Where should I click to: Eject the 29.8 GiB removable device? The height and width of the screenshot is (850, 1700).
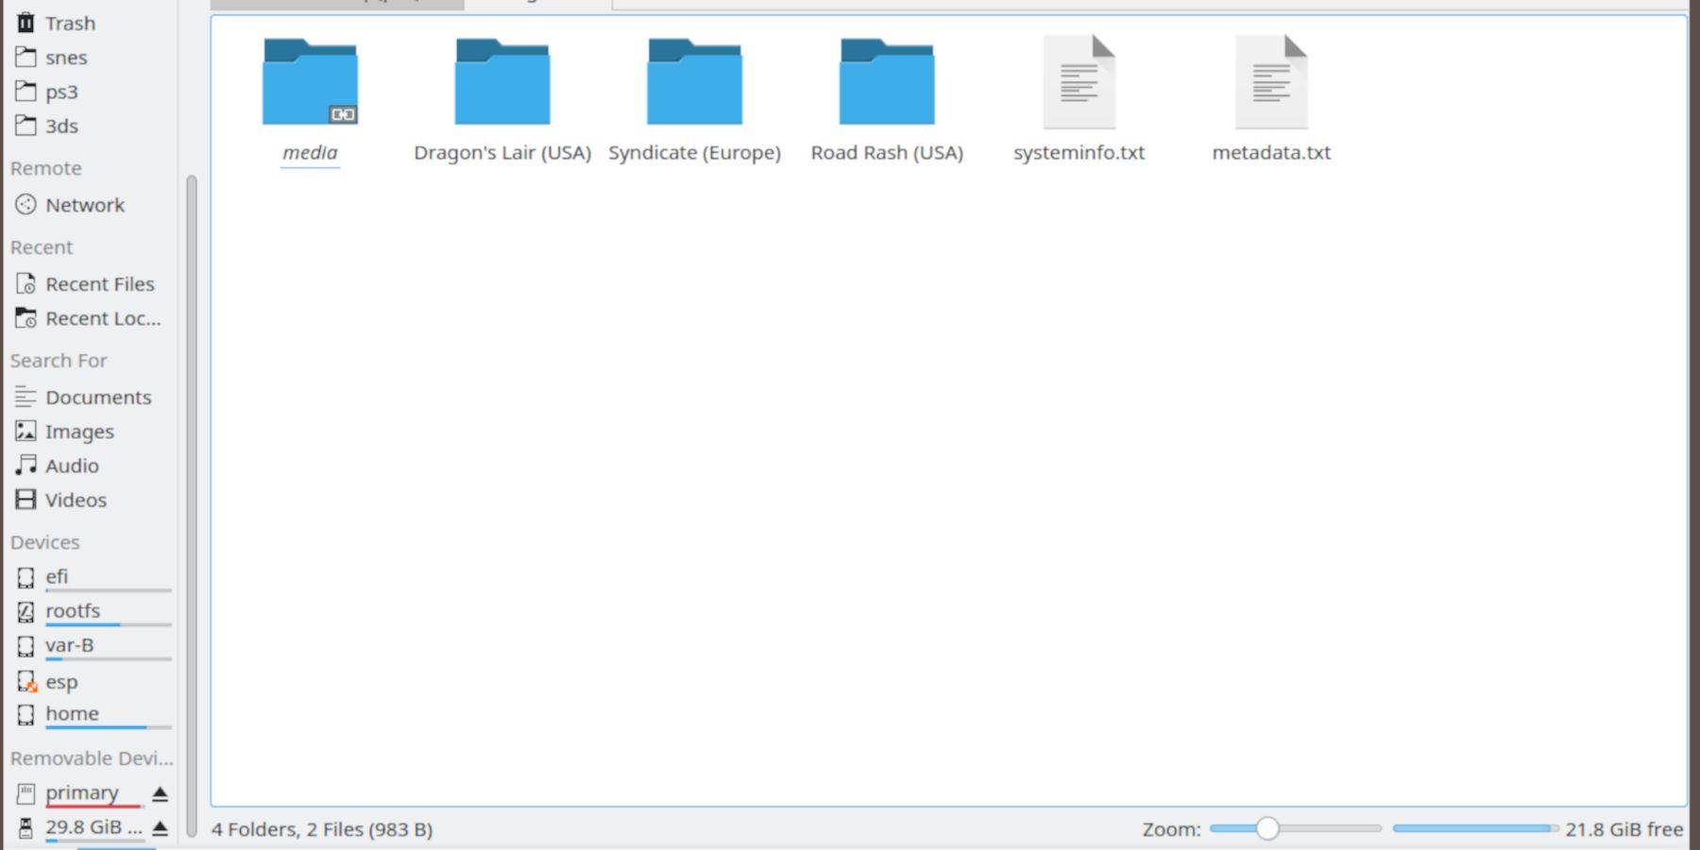point(160,828)
